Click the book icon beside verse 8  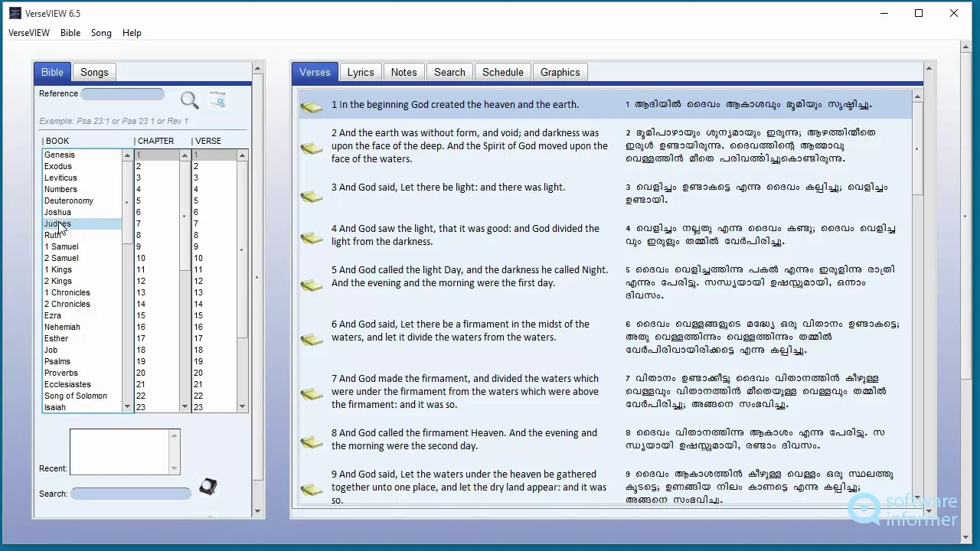pos(312,442)
